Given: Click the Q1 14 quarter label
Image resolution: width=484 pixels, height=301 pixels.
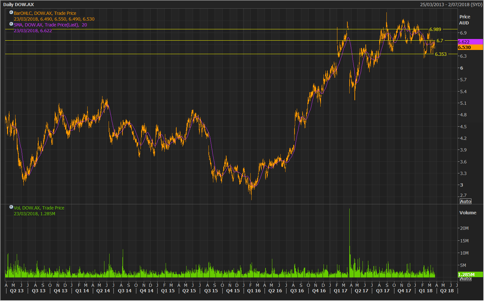Looking at the screenshot, I should point(82,291).
